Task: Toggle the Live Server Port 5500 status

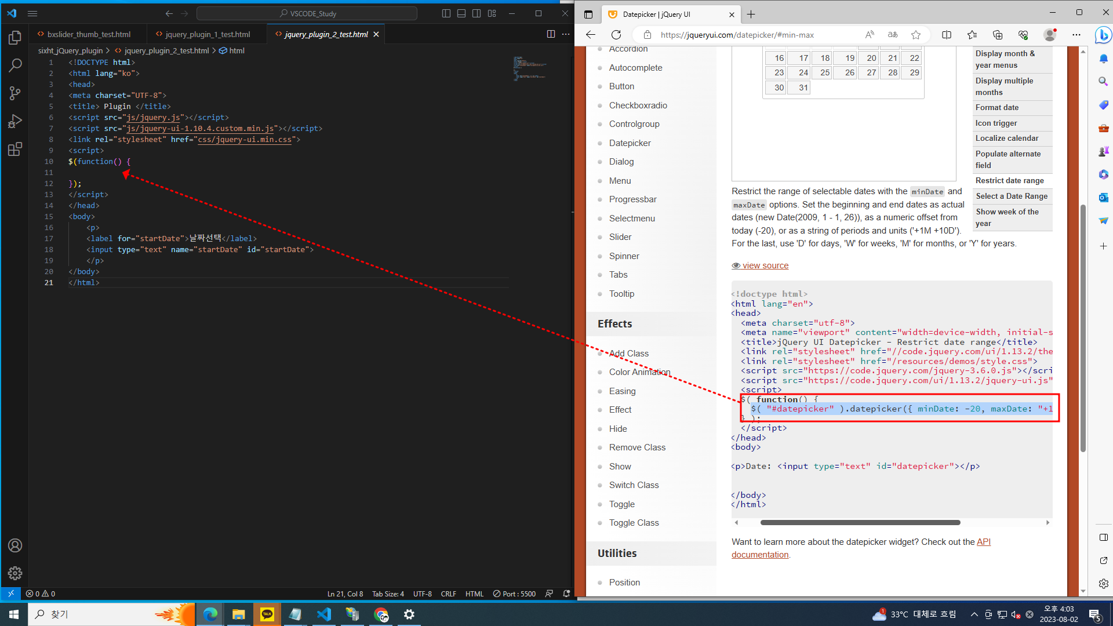Action: pyautogui.click(x=514, y=594)
